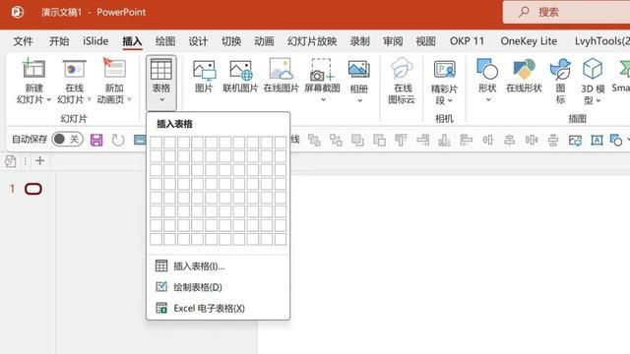
Task: Switch to the 设计 design tab
Action: pos(198,41)
